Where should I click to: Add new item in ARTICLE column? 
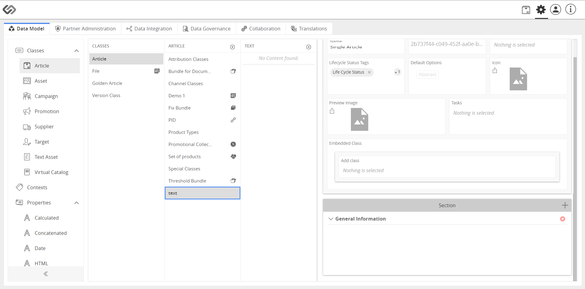click(x=232, y=47)
